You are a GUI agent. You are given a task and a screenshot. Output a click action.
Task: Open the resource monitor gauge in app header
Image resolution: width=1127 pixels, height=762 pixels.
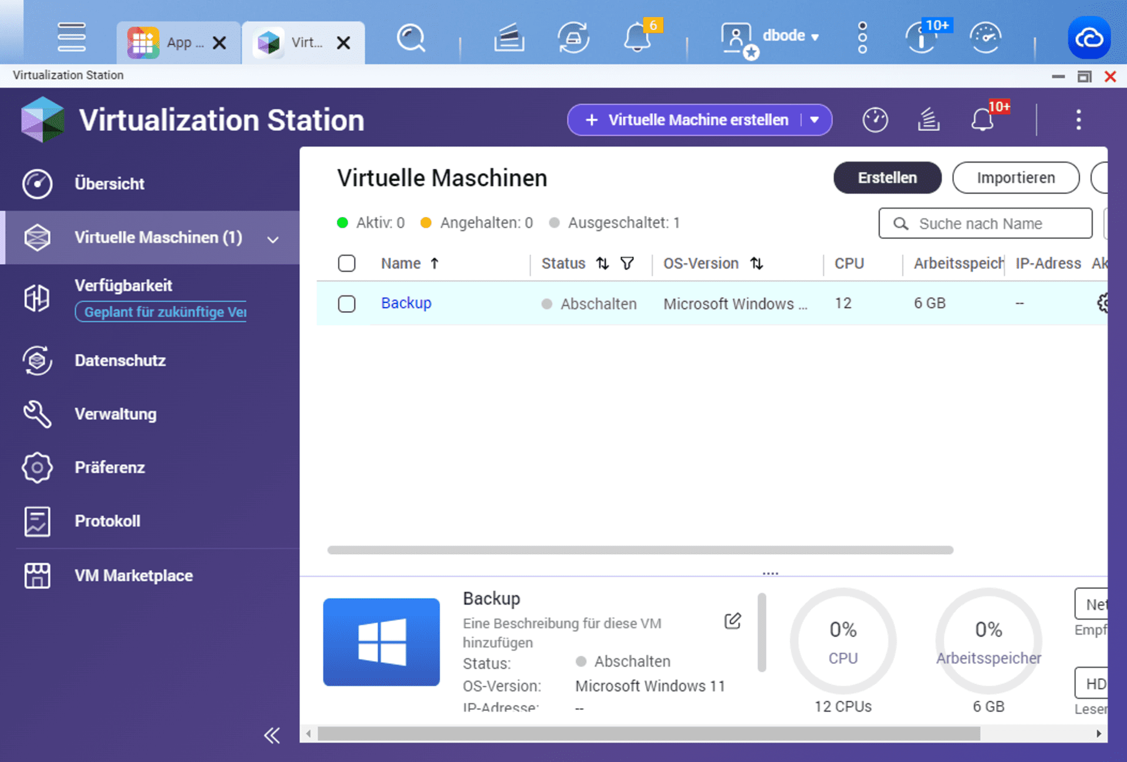click(x=875, y=120)
